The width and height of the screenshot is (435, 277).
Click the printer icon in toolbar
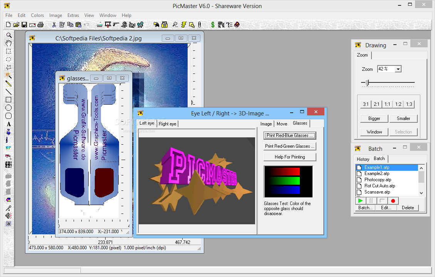(x=40, y=25)
